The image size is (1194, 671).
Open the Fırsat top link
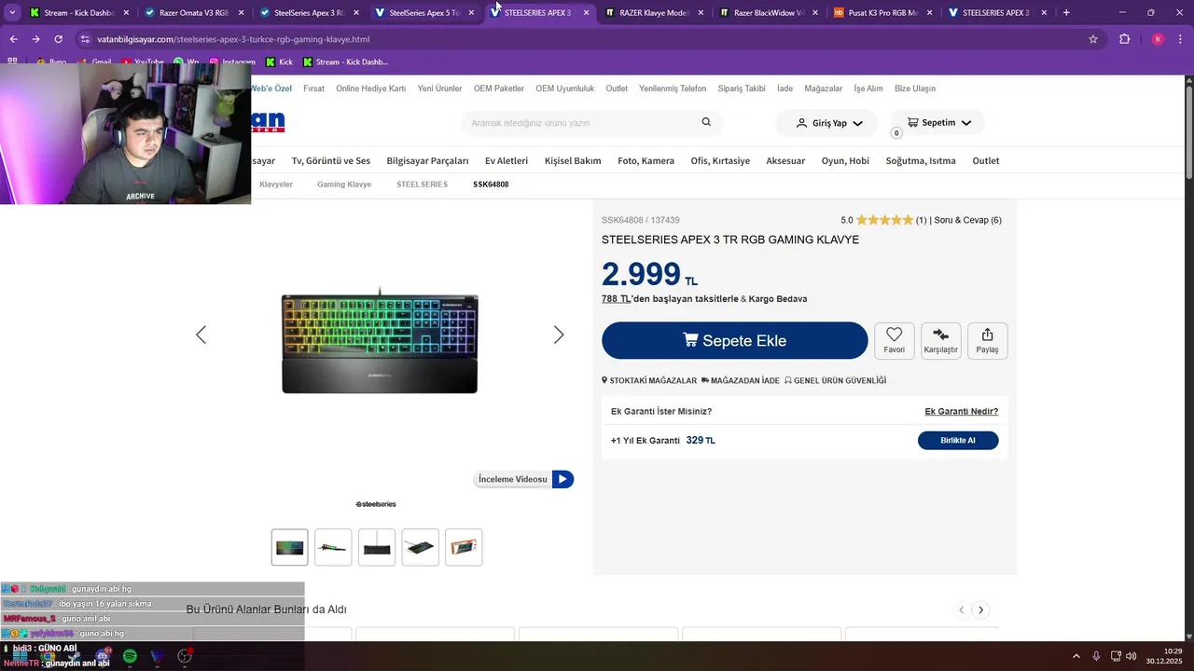(314, 89)
